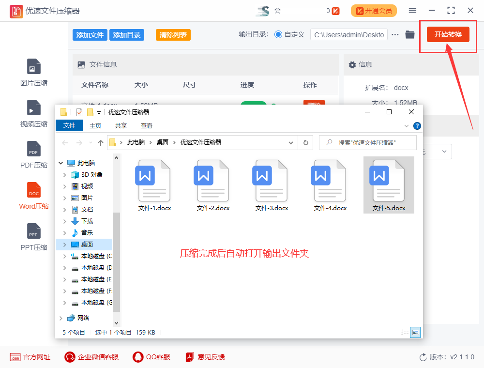The width and height of the screenshot is (484, 368).
Task: Open the address bar history dropdown
Action: [290, 143]
